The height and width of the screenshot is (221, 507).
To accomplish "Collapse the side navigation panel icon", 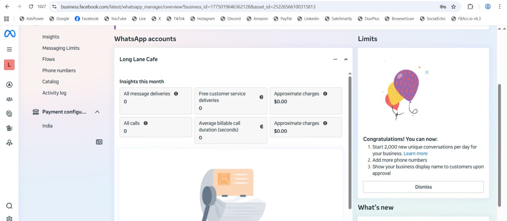I will coord(99,142).
